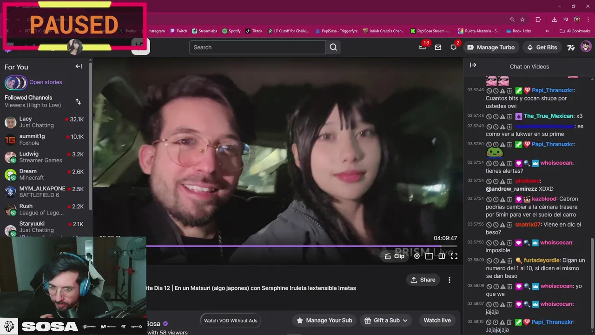Collapse the chat panel arrow
Image resolution: width=595 pixels, height=335 pixels.
[x=473, y=66]
